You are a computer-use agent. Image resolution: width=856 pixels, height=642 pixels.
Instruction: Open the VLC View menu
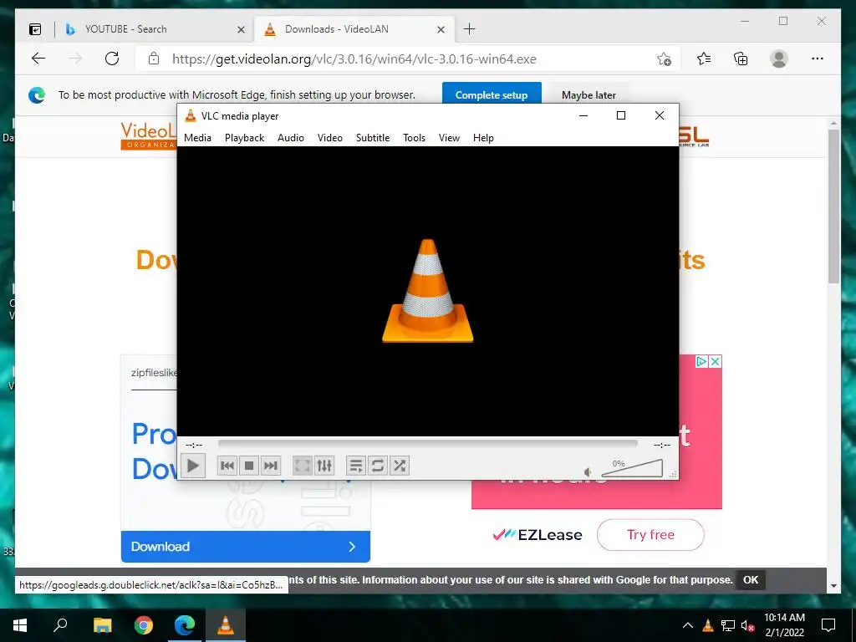(x=449, y=138)
